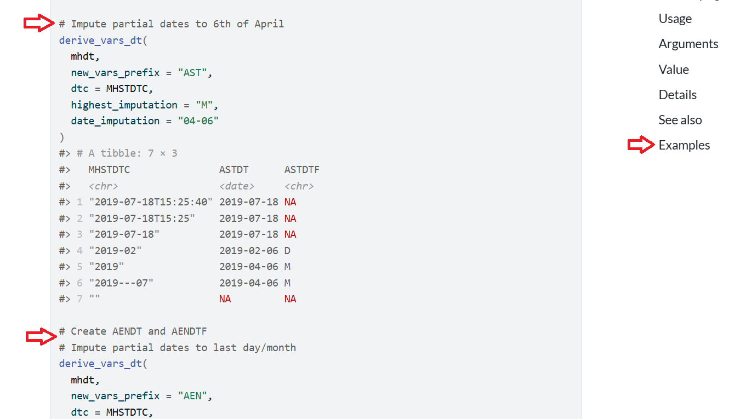Viewport: 746px width, 419px height.
Task: Click the "04-06" date_imputation value
Action: tap(198, 121)
